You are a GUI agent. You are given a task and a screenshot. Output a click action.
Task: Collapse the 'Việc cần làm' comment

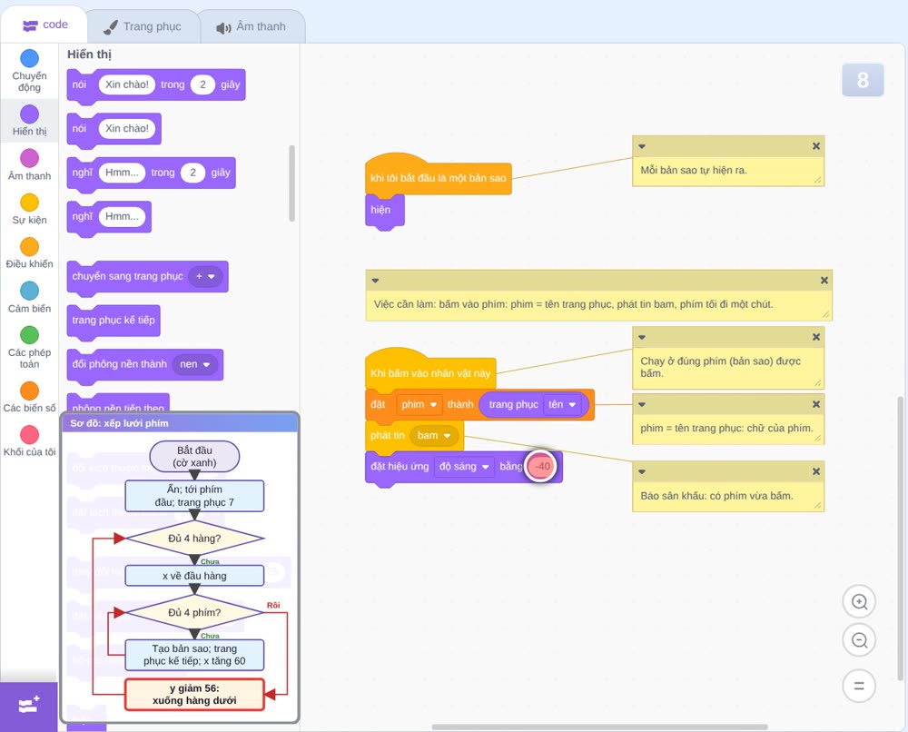tap(375, 281)
